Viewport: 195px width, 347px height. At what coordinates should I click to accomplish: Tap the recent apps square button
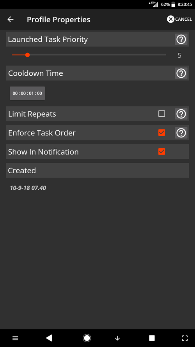pos(152,338)
